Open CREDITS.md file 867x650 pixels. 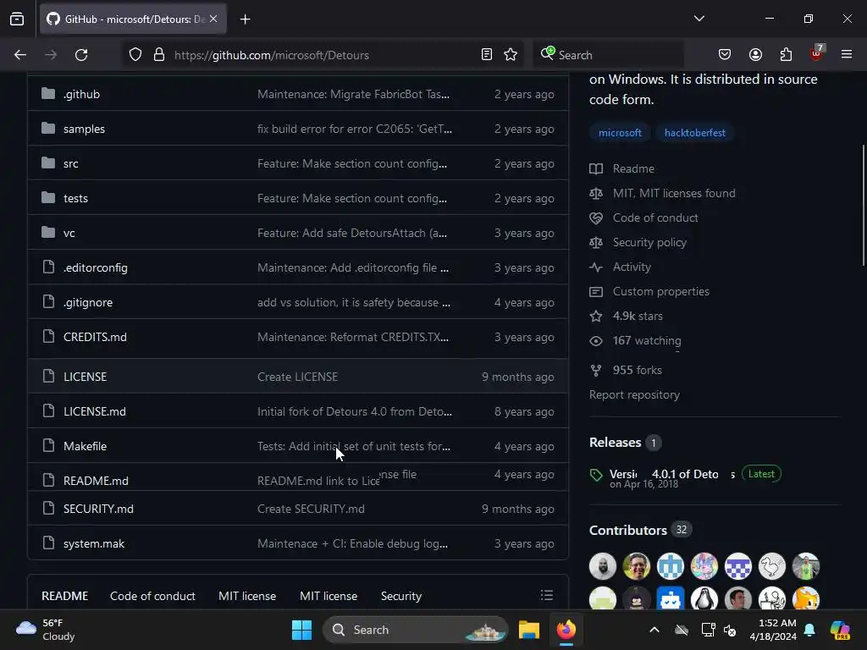(x=95, y=337)
